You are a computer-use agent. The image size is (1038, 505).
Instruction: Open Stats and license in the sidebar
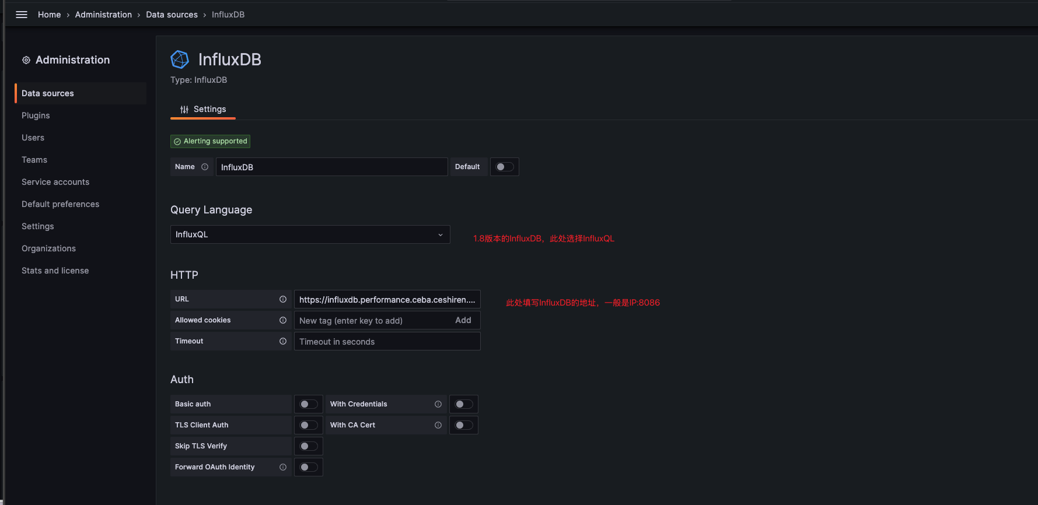(55, 271)
